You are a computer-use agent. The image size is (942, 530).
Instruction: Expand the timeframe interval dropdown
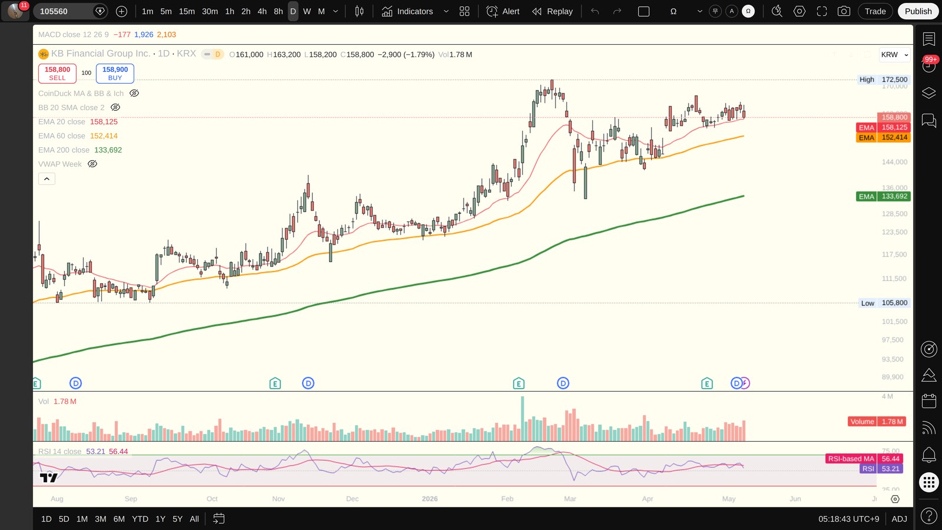pyautogui.click(x=336, y=11)
